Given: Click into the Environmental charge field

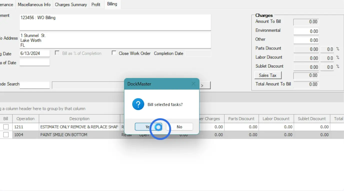Looking at the screenshot, I should pyautogui.click(x=306, y=31).
